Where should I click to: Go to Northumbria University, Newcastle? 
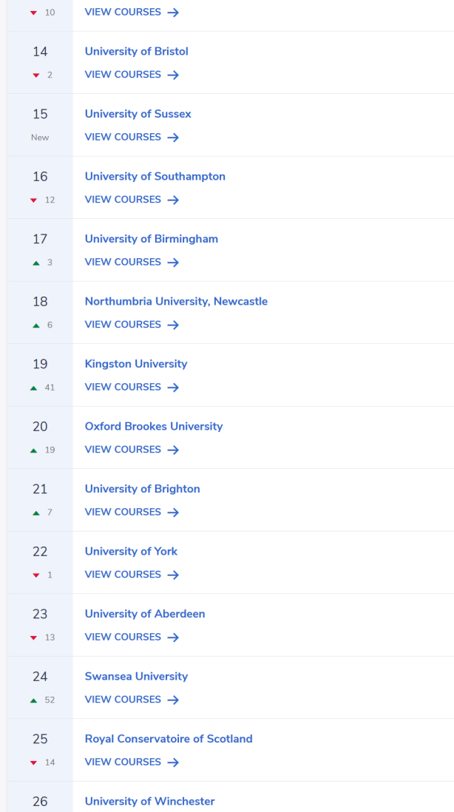click(176, 301)
